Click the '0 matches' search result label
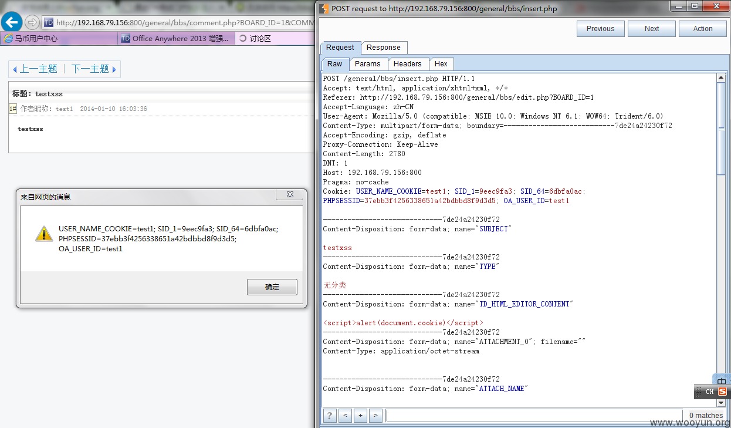The image size is (731, 428). coord(706,416)
